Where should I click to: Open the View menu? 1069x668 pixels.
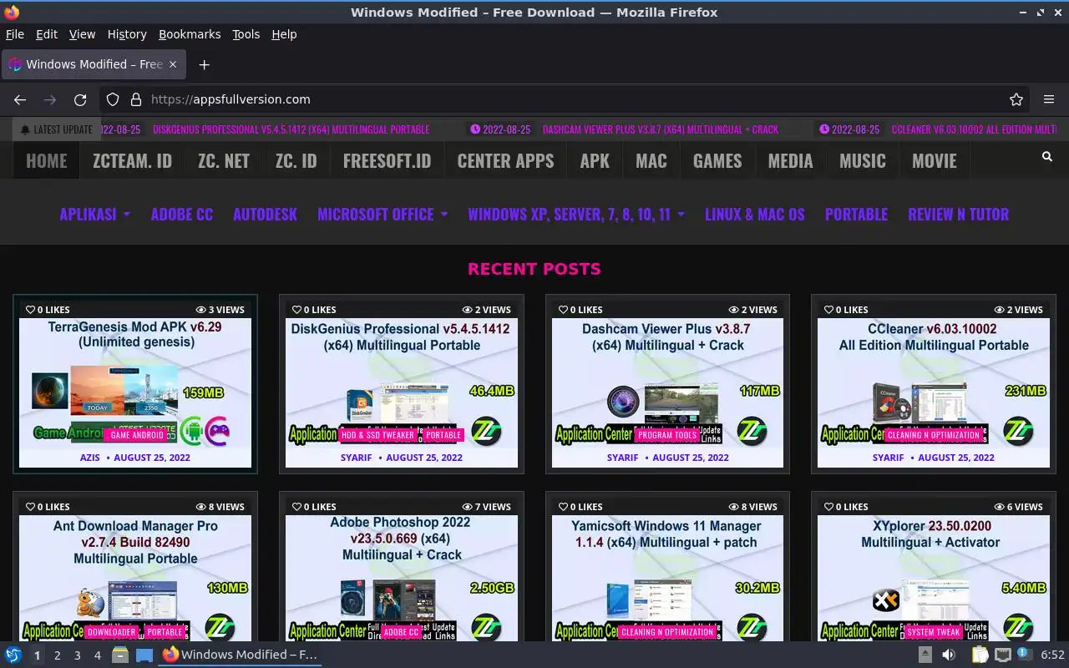point(82,34)
